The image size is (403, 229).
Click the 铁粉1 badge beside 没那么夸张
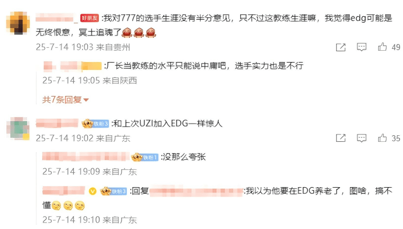(x=145, y=157)
